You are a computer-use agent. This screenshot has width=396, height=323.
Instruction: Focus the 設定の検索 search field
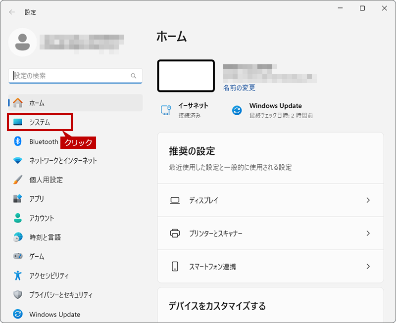(x=76, y=76)
